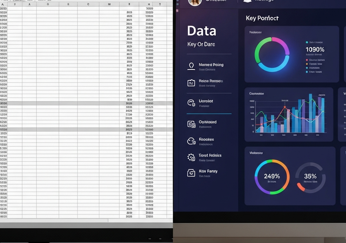Click the 35% progress ring
This screenshot has width=346, height=243.
[x=311, y=178]
